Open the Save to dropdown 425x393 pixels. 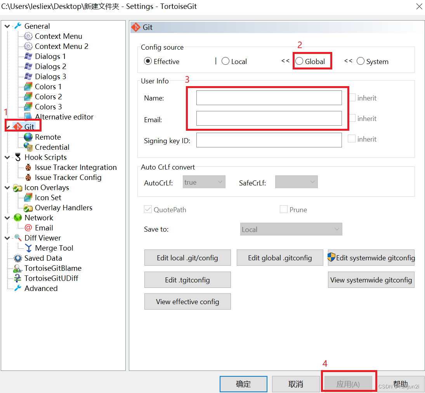291,229
